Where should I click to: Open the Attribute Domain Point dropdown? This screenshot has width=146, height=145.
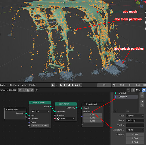point(135,130)
